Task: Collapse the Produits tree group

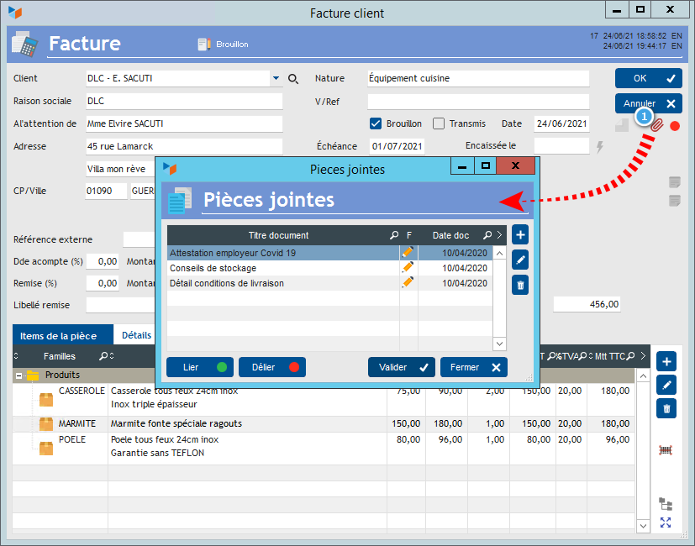Action: (18, 375)
